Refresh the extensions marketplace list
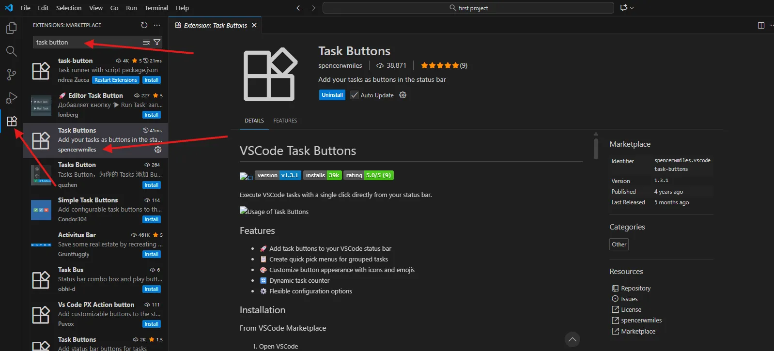This screenshot has height=351, width=774. tap(144, 25)
